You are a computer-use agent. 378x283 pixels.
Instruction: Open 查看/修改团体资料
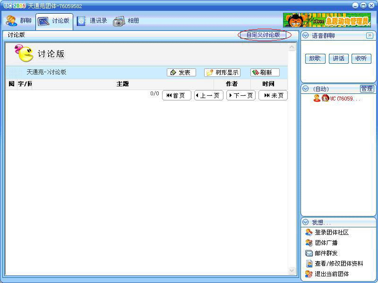pyautogui.click(x=339, y=264)
